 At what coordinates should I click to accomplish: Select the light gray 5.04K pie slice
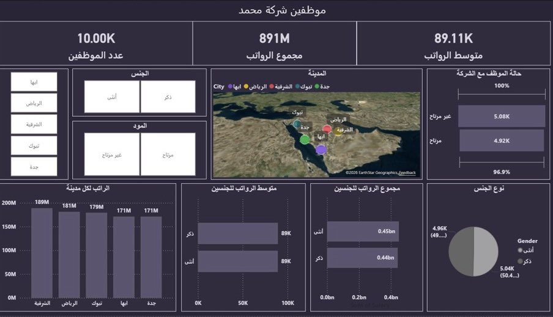pyautogui.click(x=486, y=251)
